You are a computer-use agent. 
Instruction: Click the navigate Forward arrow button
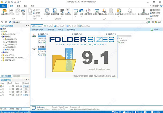point(6,22)
